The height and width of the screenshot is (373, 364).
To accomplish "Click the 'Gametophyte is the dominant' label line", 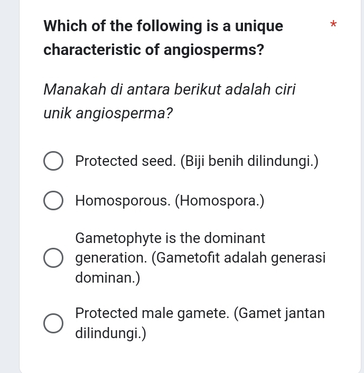I will click(170, 238).
